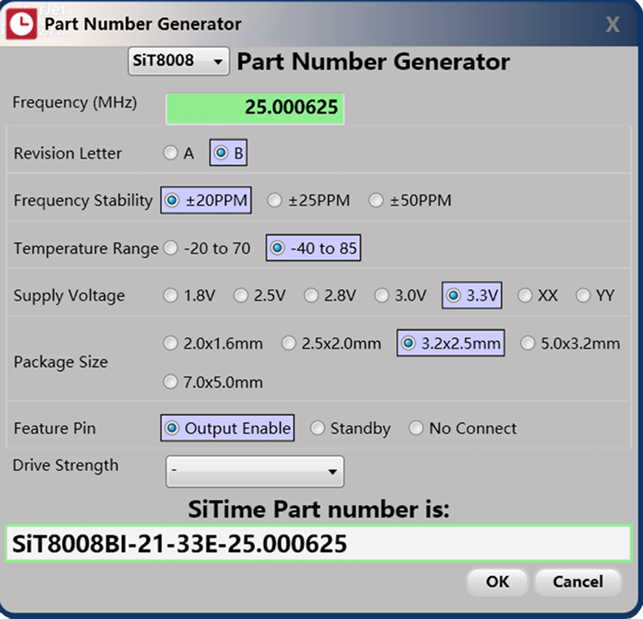Click the 'Revision Letter' label
Screen dimensions: 643x619
tap(68, 154)
